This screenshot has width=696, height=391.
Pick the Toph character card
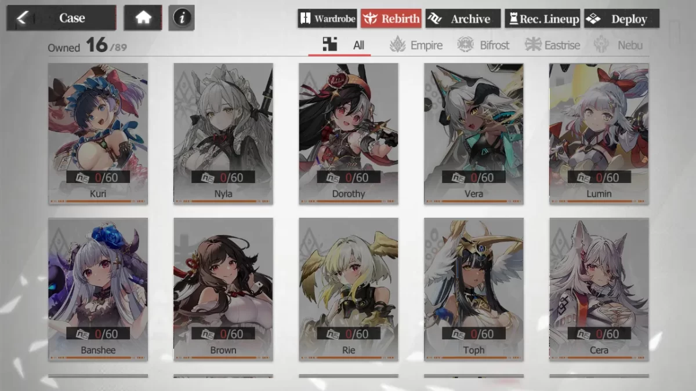(474, 290)
